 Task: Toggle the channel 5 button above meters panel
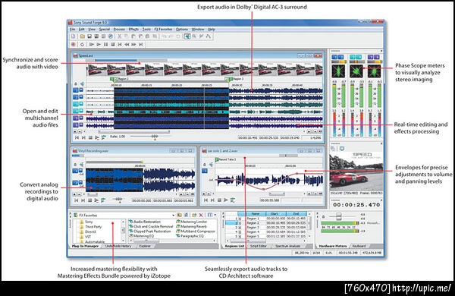370,57
